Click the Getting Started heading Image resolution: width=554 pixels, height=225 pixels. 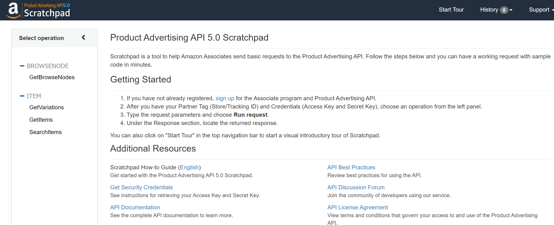pos(141,80)
